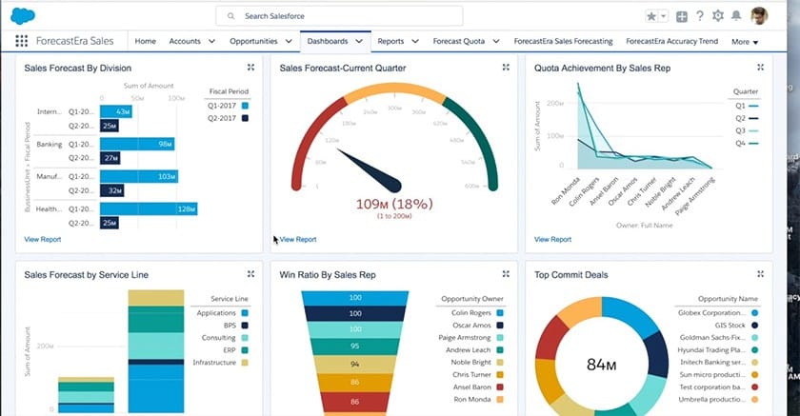The image size is (800, 416).
Task: Focus the Search Salesforce field
Action: [339, 16]
